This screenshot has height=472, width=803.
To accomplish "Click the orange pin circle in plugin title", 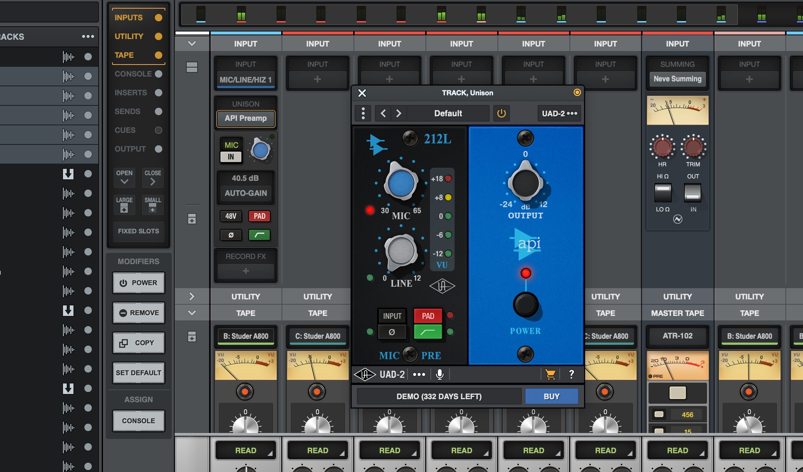I will [x=577, y=92].
